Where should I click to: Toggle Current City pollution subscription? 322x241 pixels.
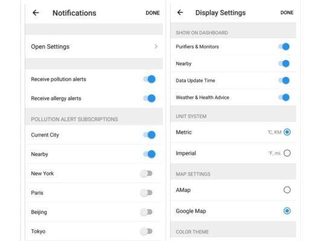(x=149, y=135)
